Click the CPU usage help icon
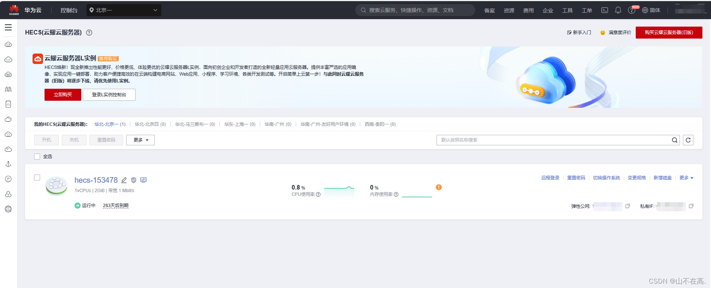711x288 pixels. [x=318, y=194]
